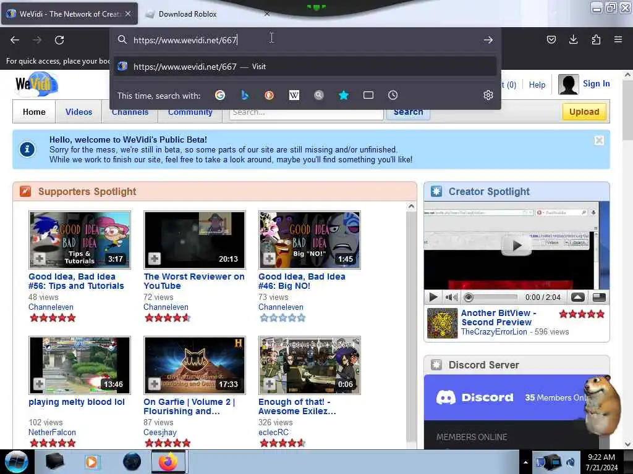Search history with the clock icon
The width and height of the screenshot is (633, 474).
tap(393, 95)
